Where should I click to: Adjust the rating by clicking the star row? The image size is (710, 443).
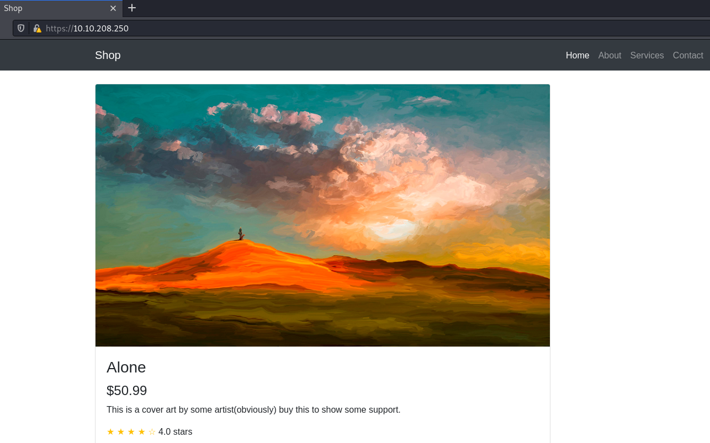click(x=131, y=431)
